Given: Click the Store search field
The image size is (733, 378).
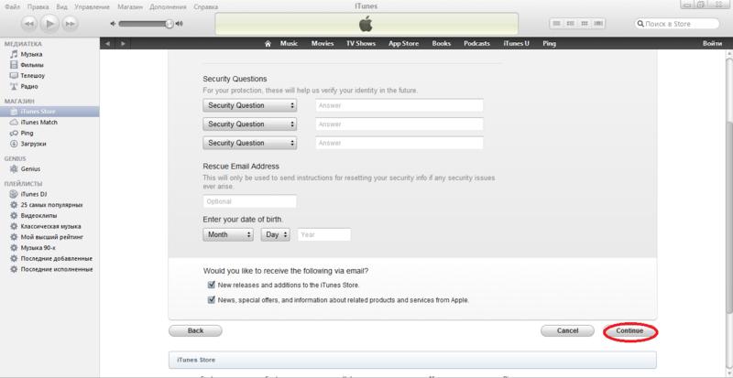Looking at the screenshot, I should coord(676,24).
